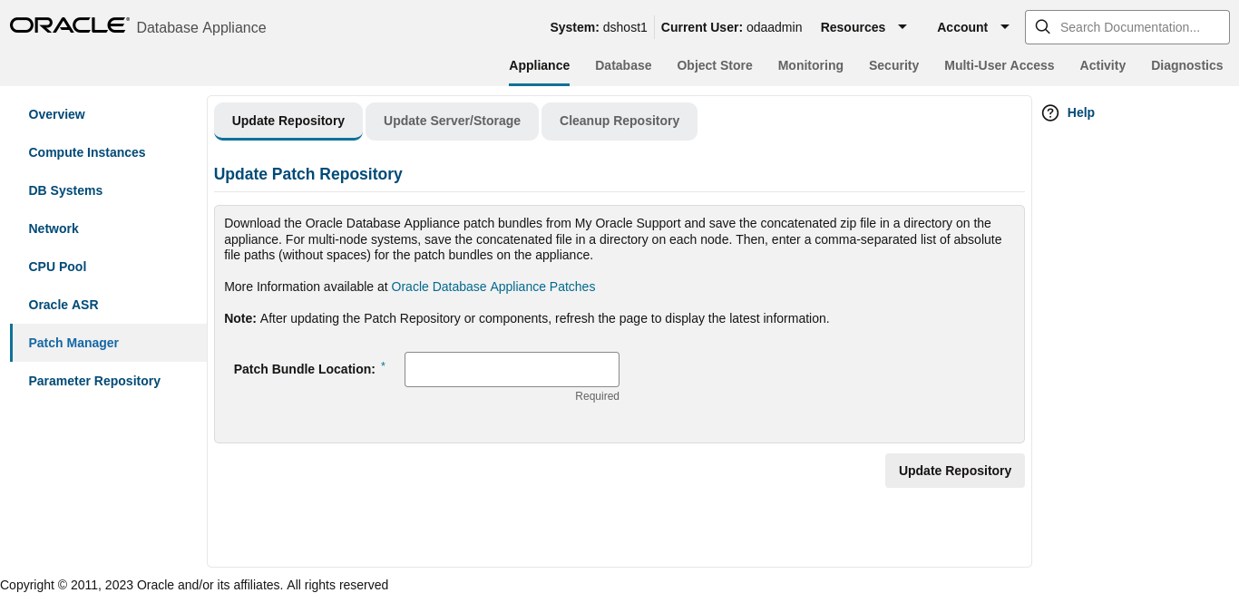Click the Oracle logo
The height and width of the screenshot is (593, 1239).
pyautogui.click(x=69, y=25)
